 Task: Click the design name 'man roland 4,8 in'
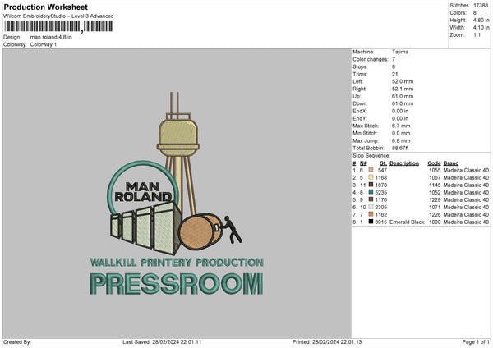(51, 37)
